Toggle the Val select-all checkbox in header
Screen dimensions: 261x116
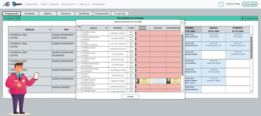79,29
